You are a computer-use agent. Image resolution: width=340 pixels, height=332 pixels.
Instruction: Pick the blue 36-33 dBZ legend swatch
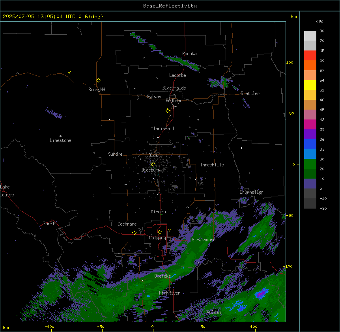click(310, 144)
